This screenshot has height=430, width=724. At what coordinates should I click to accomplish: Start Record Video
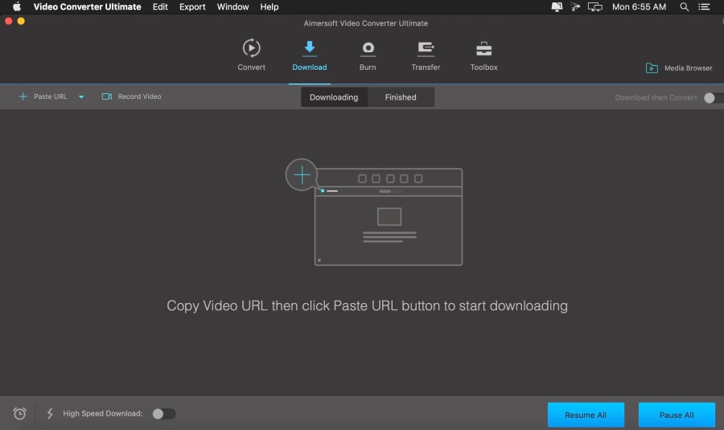[x=132, y=96]
